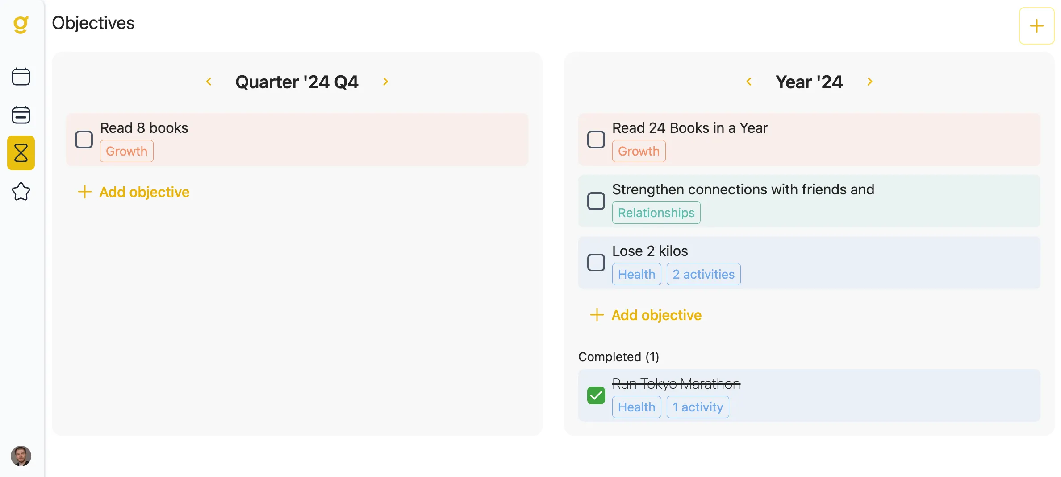Image resolution: width=1061 pixels, height=477 pixels.
Task: Navigate to the next year with the right chevron
Action: (x=870, y=82)
